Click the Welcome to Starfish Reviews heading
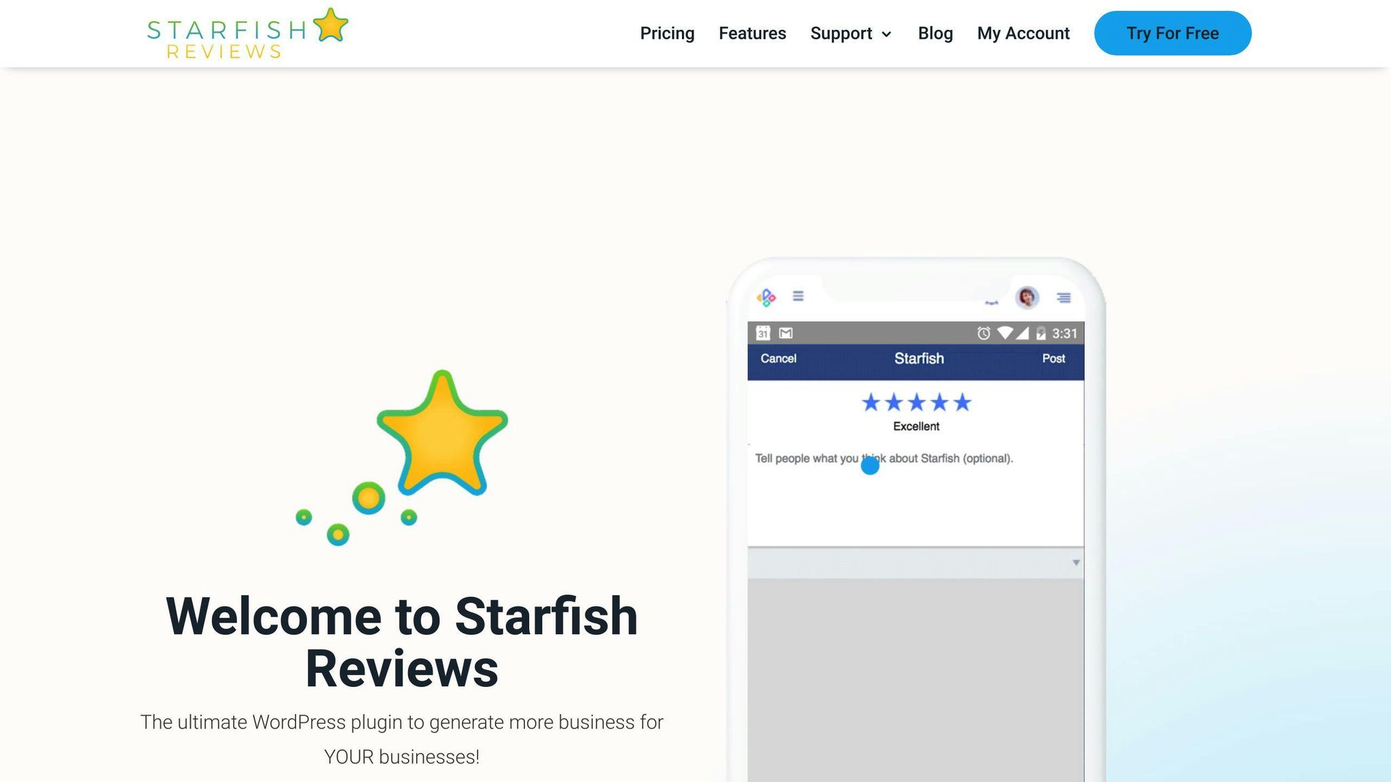Screen dimensions: 1391x782 401,642
